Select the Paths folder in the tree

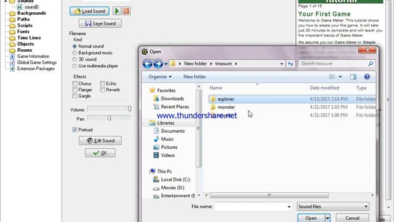pos(23,19)
